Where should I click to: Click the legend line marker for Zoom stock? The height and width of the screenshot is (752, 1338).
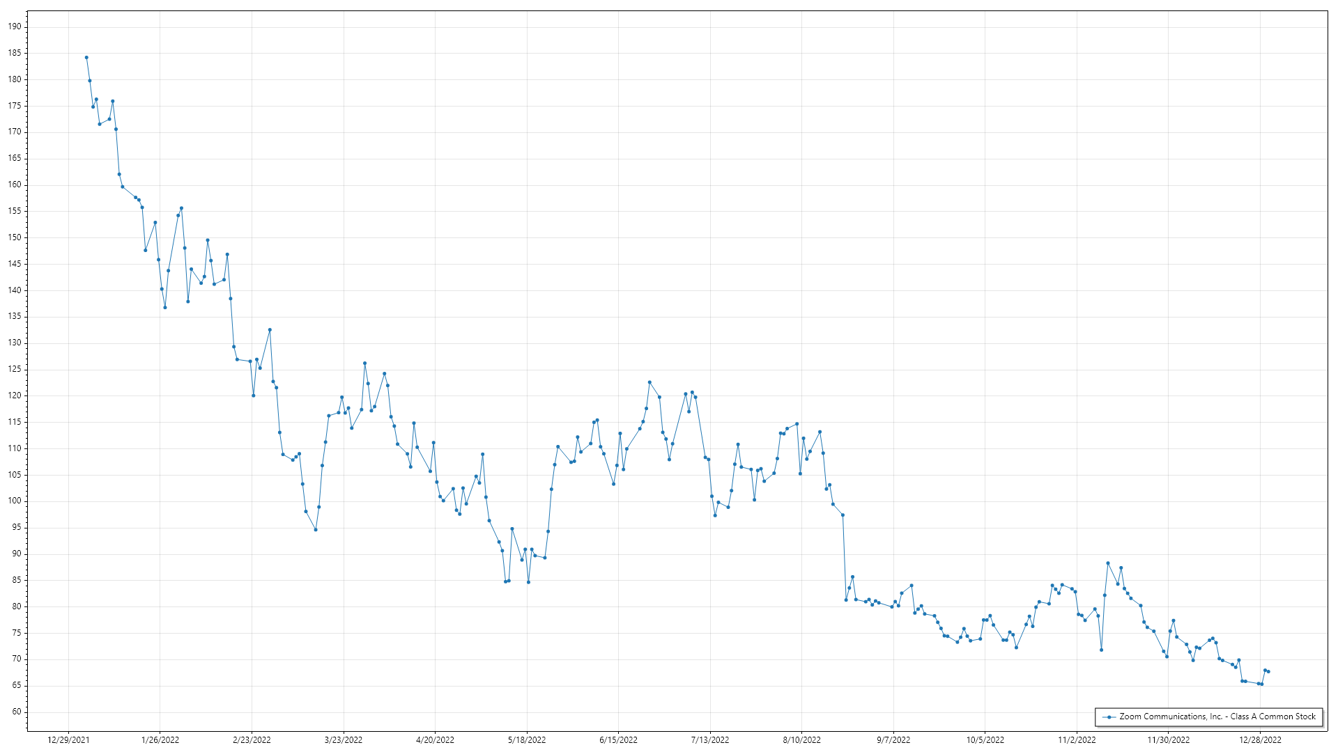click(1108, 716)
